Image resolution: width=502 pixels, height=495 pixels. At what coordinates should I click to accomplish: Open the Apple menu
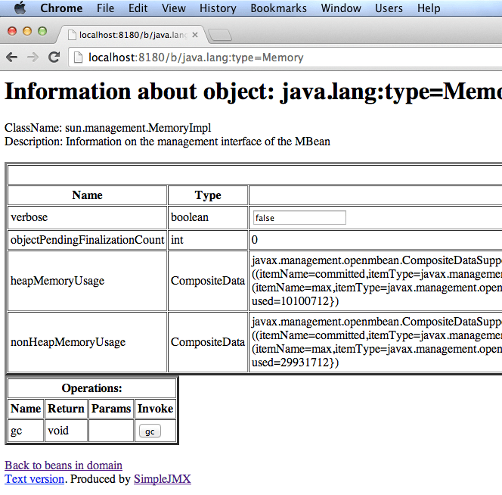pos(20,8)
